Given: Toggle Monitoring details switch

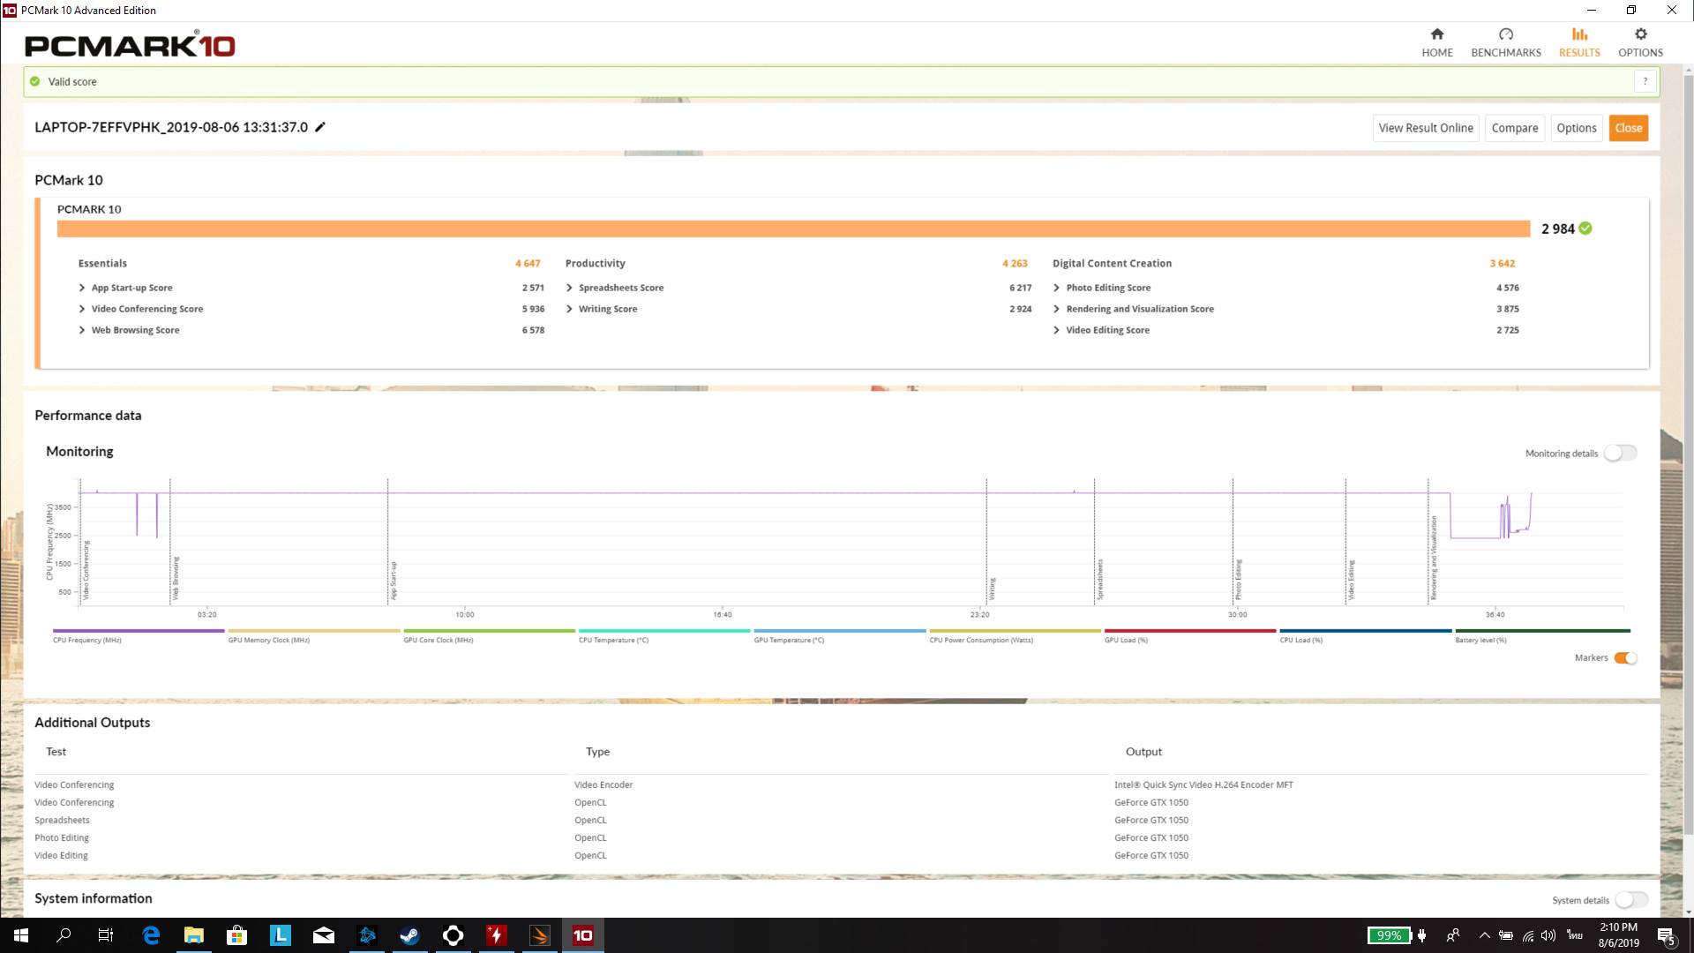Looking at the screenshot, I should click(1621, 453).
